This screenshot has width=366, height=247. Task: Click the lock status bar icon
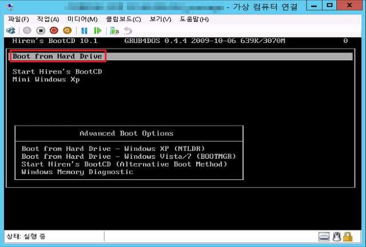coord(348,237)
